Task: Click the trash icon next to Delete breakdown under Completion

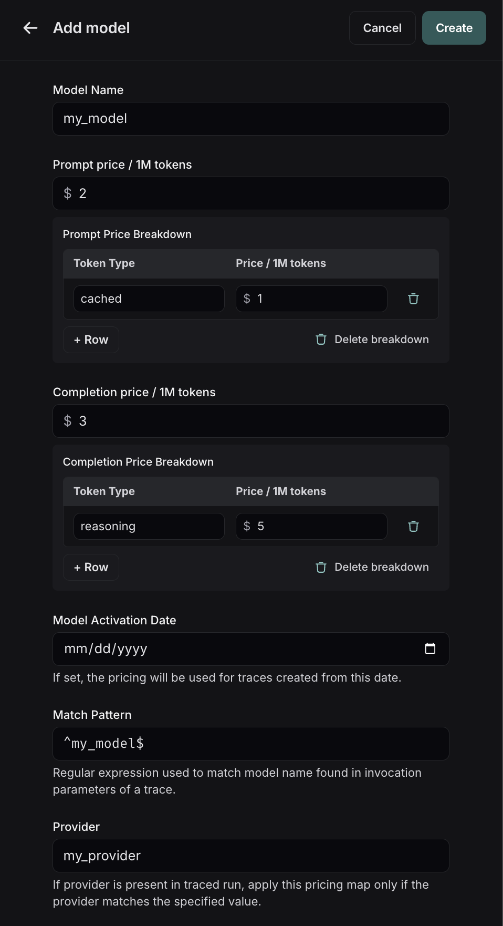Action: [x=320, y=567]
